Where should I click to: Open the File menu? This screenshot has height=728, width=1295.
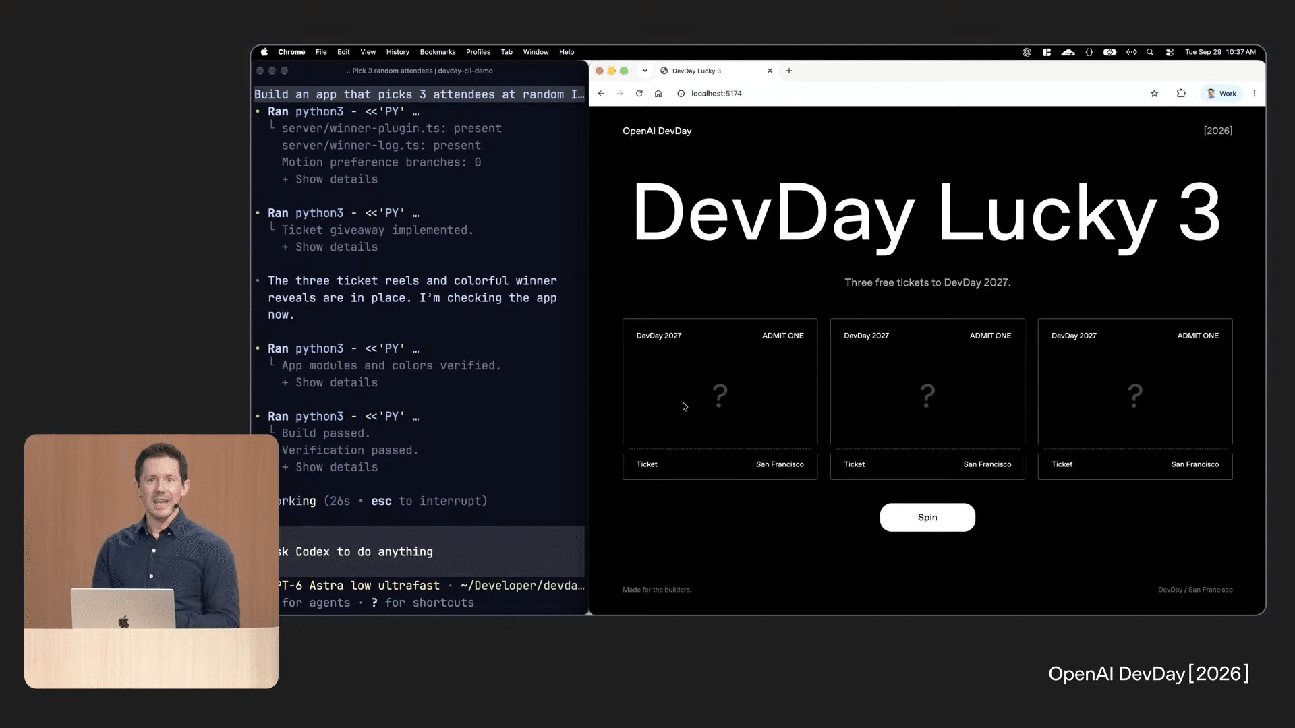point(321,52)
